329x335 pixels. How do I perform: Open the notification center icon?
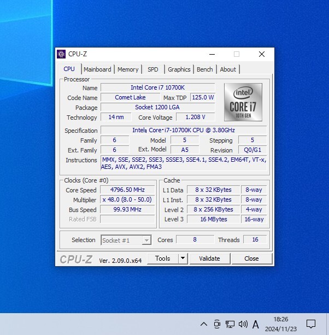coord(311,324)
